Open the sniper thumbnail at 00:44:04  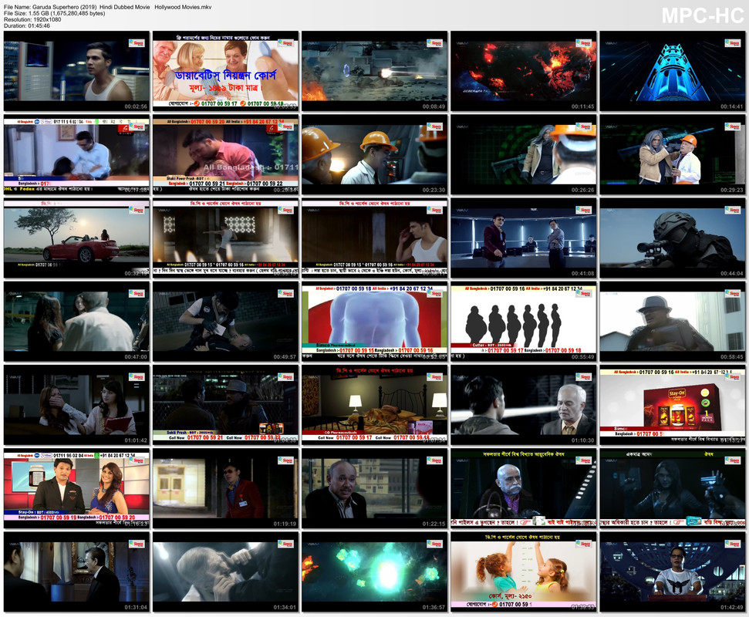672,238
